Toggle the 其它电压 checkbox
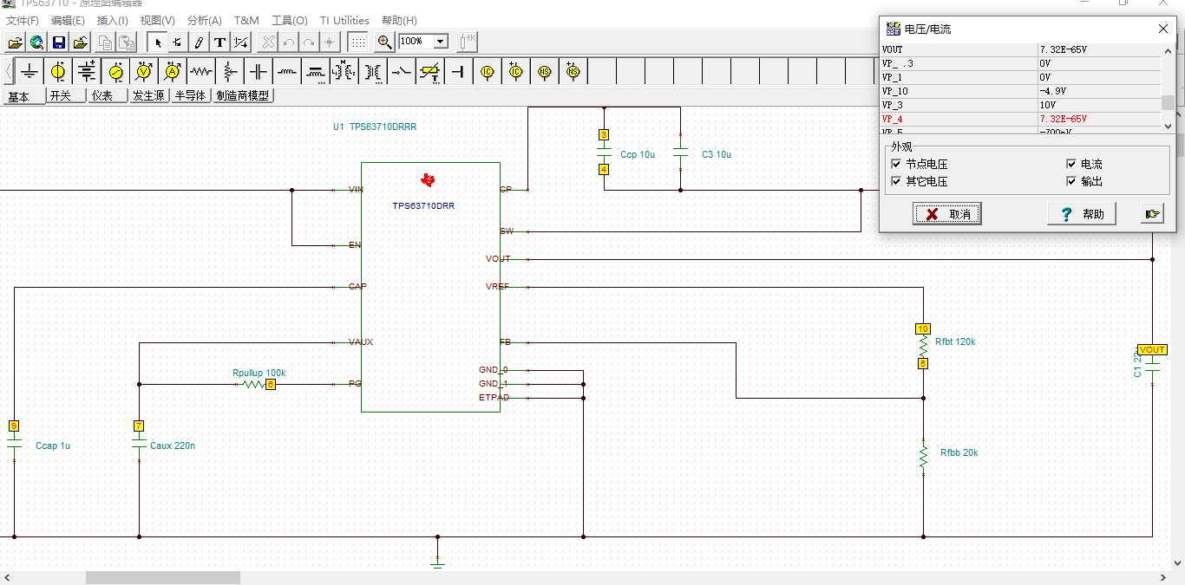The height and width of the screenshot is (585, 1185). 896,181
